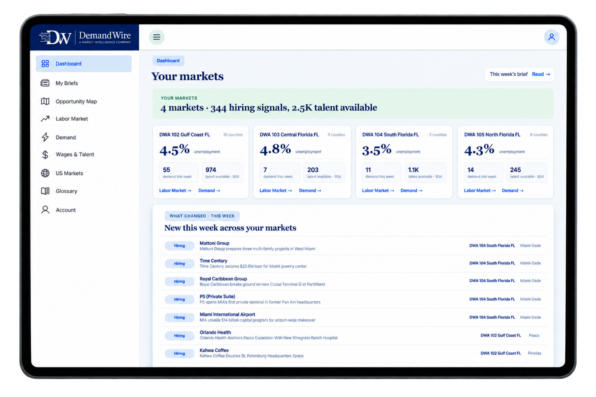Open Demand link for Gulf Coast FL

pos(209,190)
